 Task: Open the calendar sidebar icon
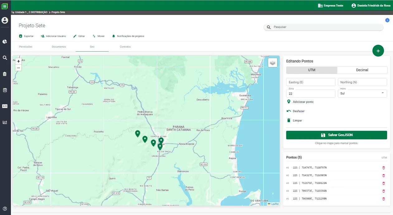[x=5, y=90]
